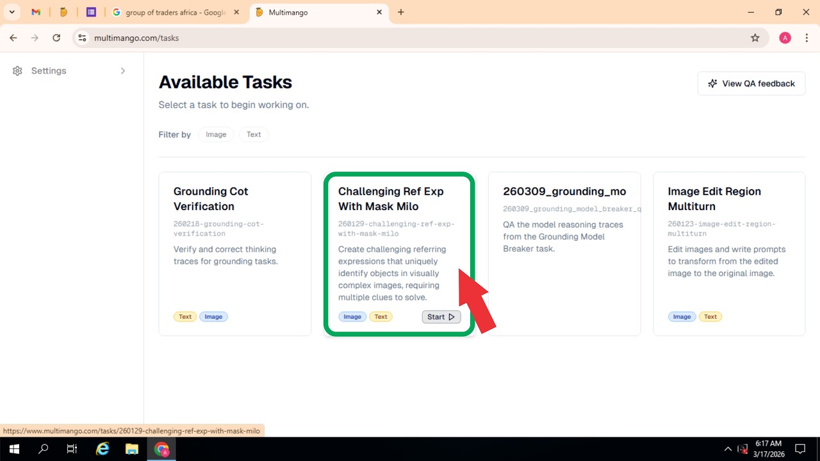This screenshot has width=820, height=461.
Task: Switch to the pinned Multimango mango tab
Action: pos(63,12)
